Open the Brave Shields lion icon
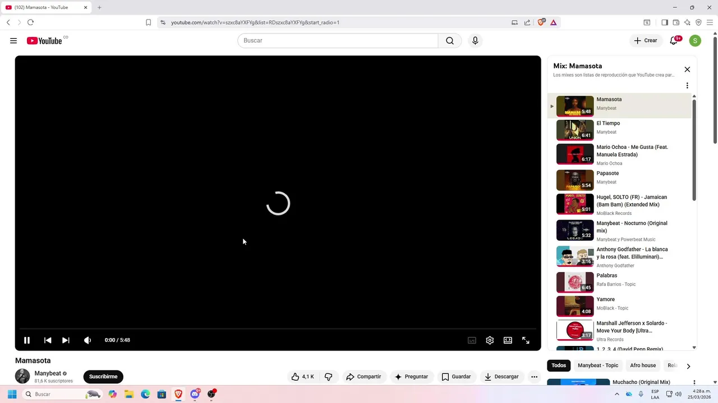 541,22
